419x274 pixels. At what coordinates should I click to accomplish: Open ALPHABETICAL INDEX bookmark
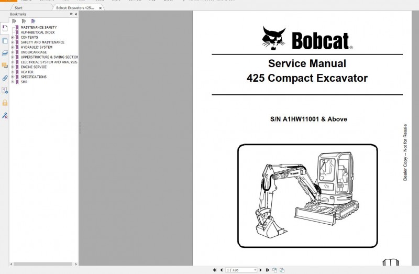coord(38,32)
